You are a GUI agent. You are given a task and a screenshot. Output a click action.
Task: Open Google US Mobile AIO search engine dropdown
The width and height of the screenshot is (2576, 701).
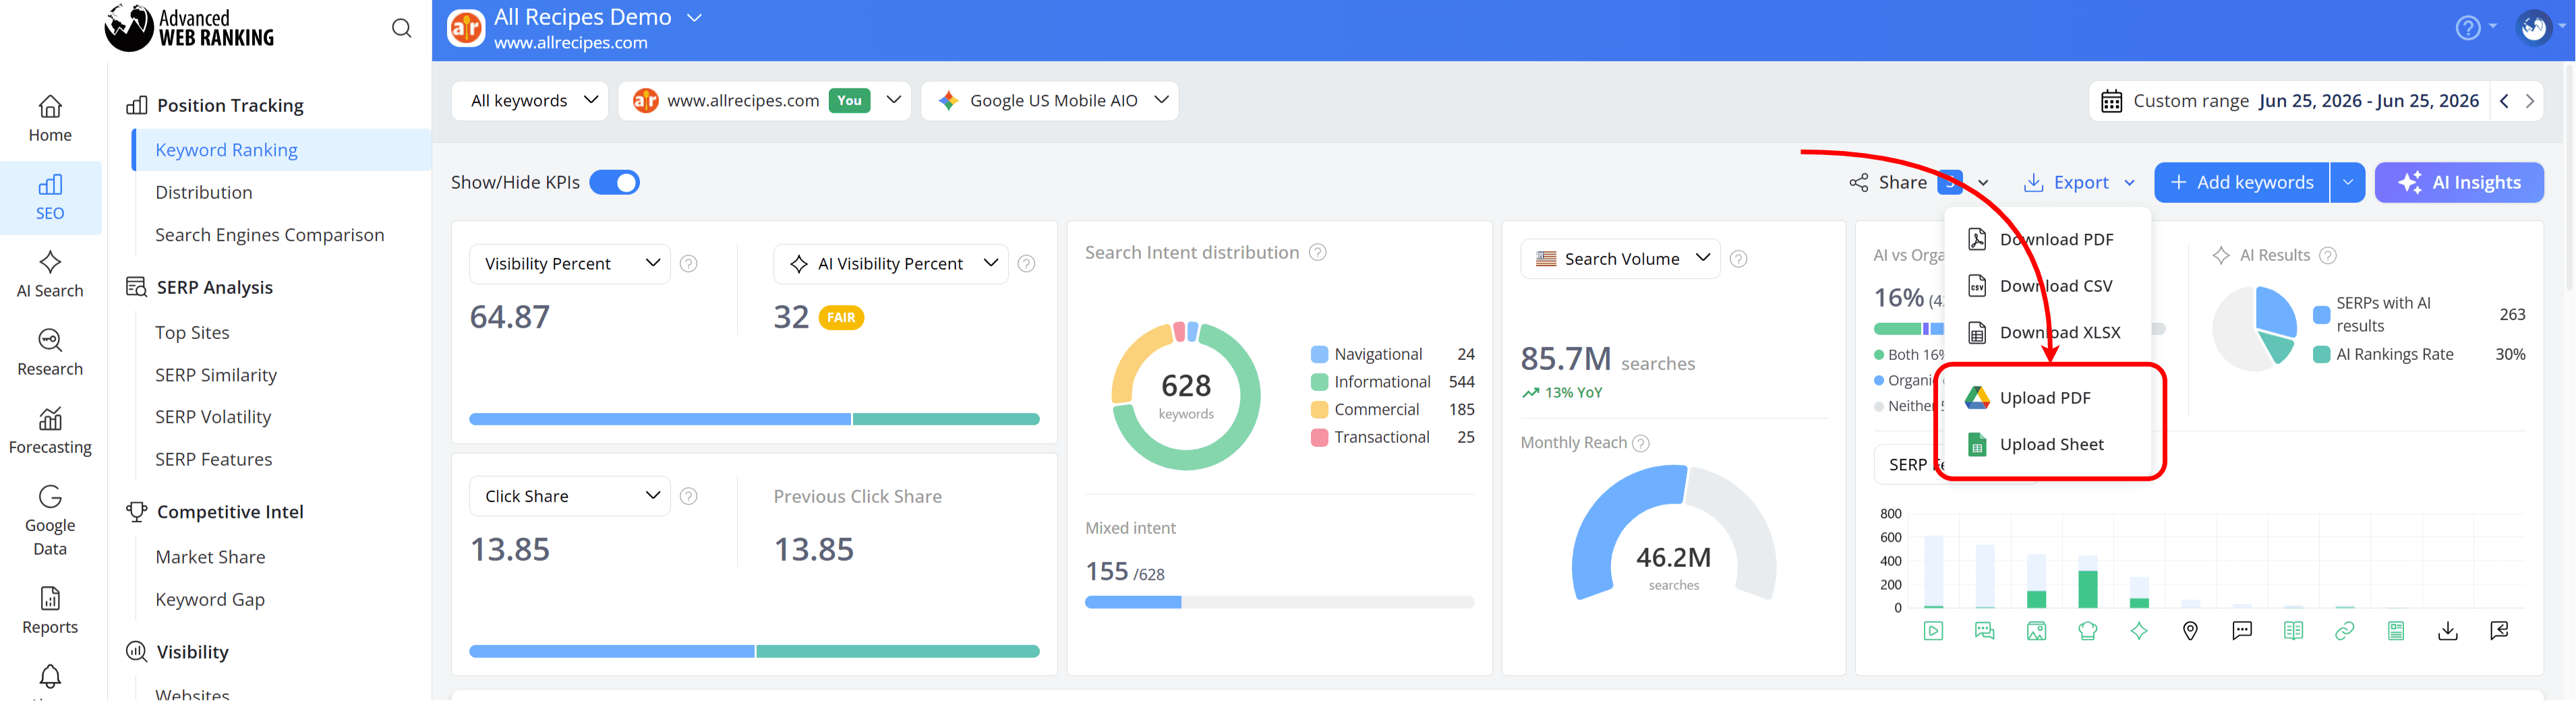[1050, 101]
